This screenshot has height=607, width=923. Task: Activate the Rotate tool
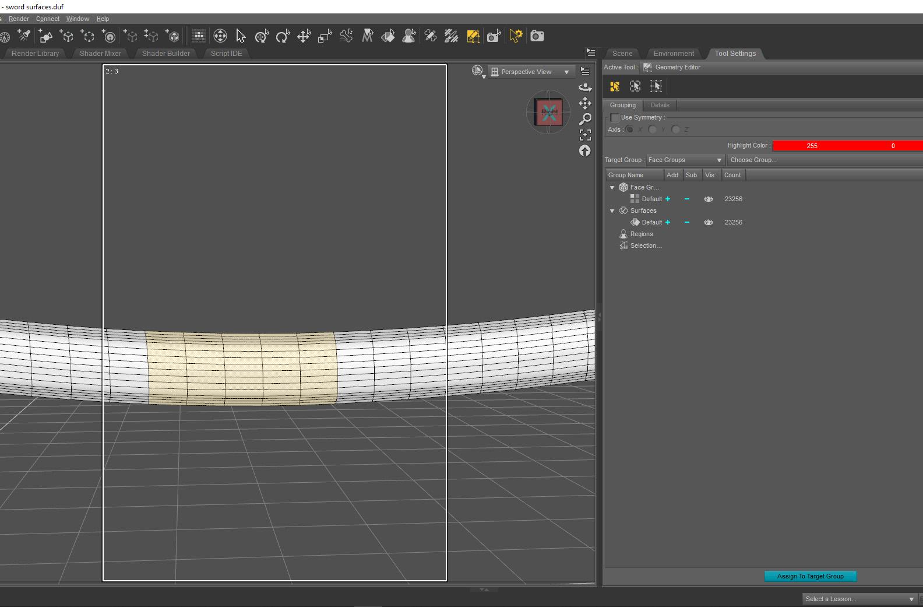[283, 36]
